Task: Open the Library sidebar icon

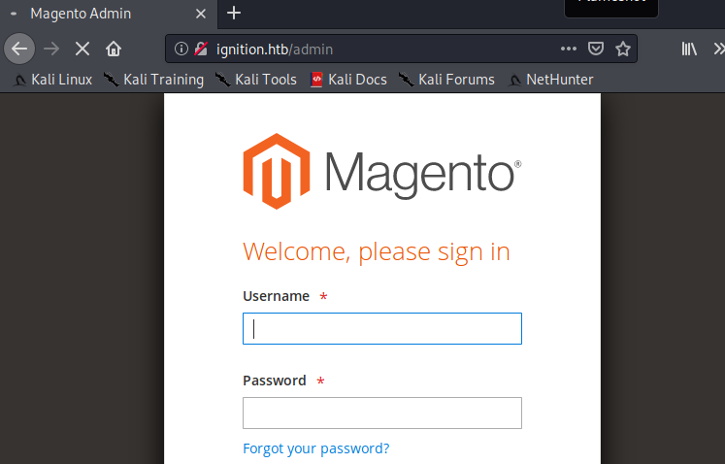Action: pos(688,49)
